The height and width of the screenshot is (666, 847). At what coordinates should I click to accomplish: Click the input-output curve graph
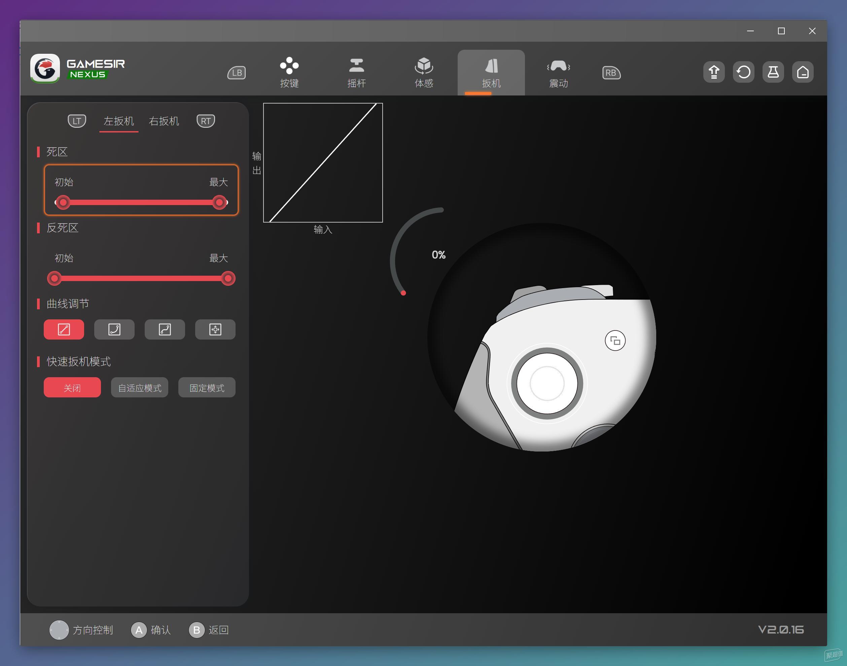tap(323, 163)
